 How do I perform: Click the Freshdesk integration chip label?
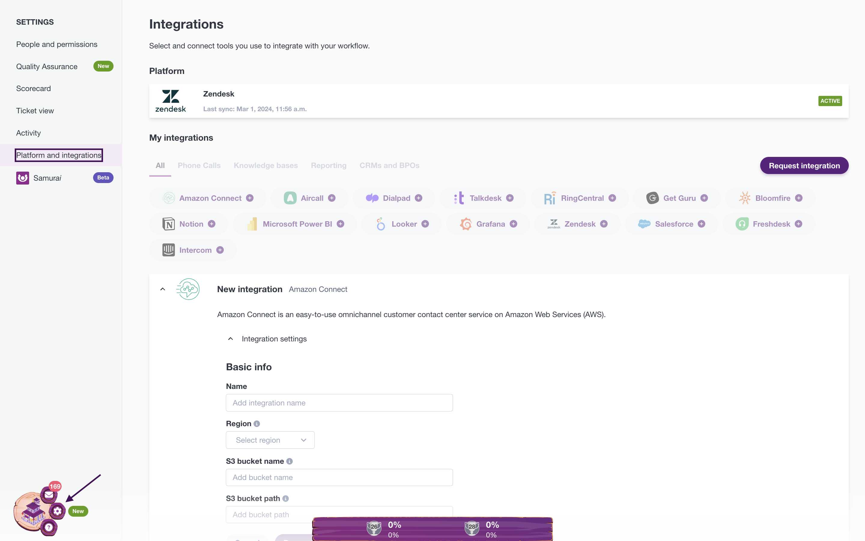pyautogui.click(x=771, y=224)
